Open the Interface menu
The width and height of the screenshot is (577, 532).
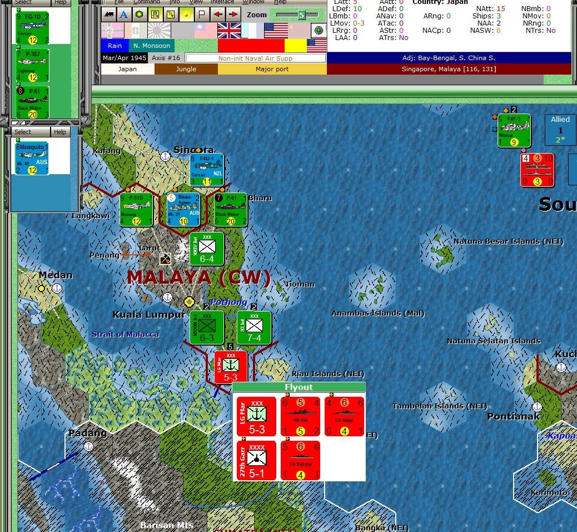tap(222, 2)
